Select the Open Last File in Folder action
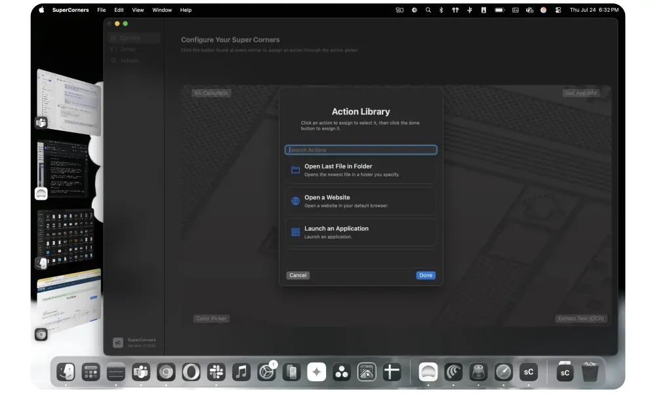This screenshot has width=656, height=393. [x=360, y=170]
